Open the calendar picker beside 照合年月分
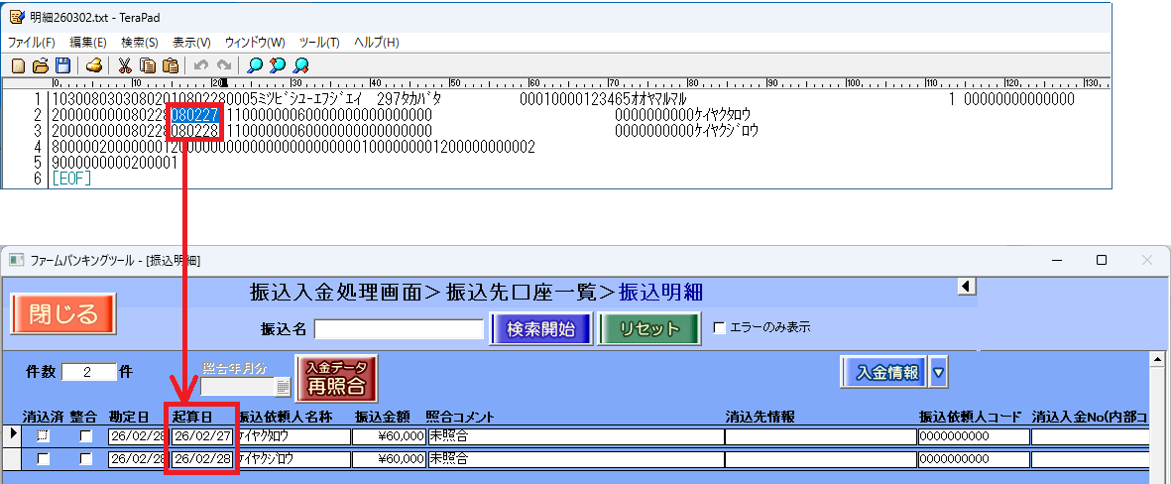 [283, 387]
